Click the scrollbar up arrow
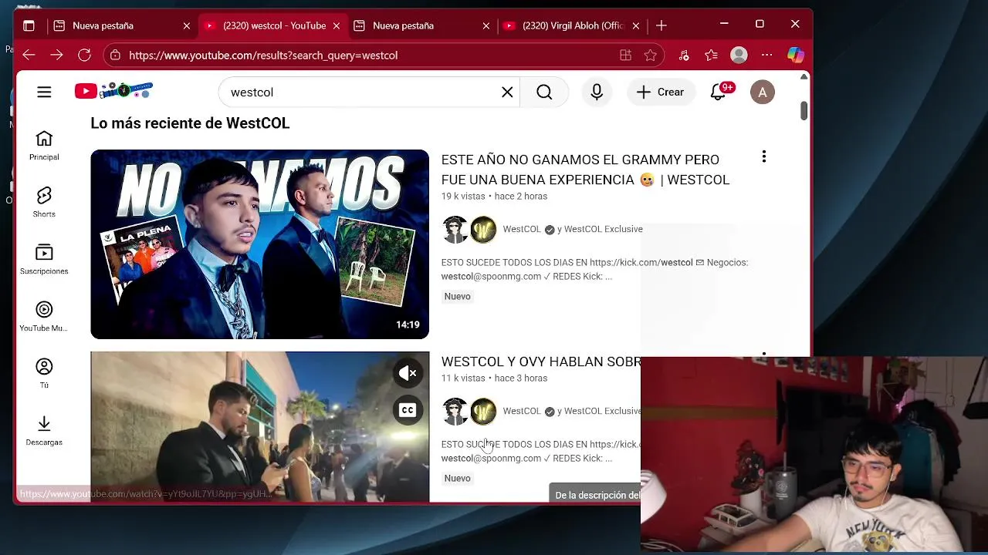988x555 pixels. [x=804, y=77]
